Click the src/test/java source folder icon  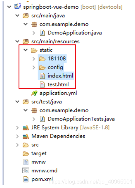tap(26, 102)
